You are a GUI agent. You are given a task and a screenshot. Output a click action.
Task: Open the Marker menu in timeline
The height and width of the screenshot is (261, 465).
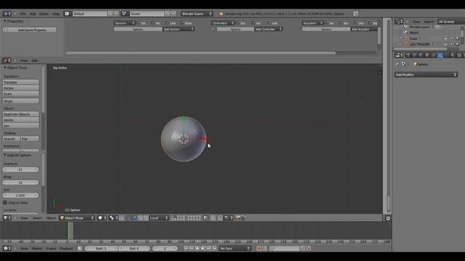[37, 248]
